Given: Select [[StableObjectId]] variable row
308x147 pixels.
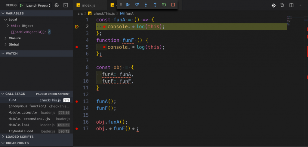Looking at the screenshot, I should [36, 32].
